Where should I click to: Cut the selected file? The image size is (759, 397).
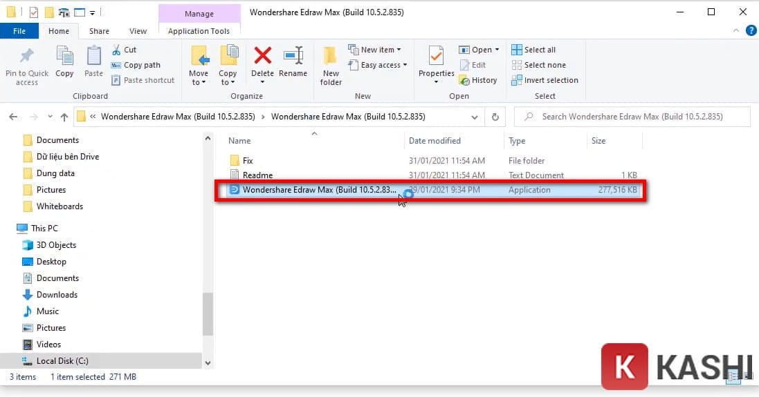click(125, 50)
